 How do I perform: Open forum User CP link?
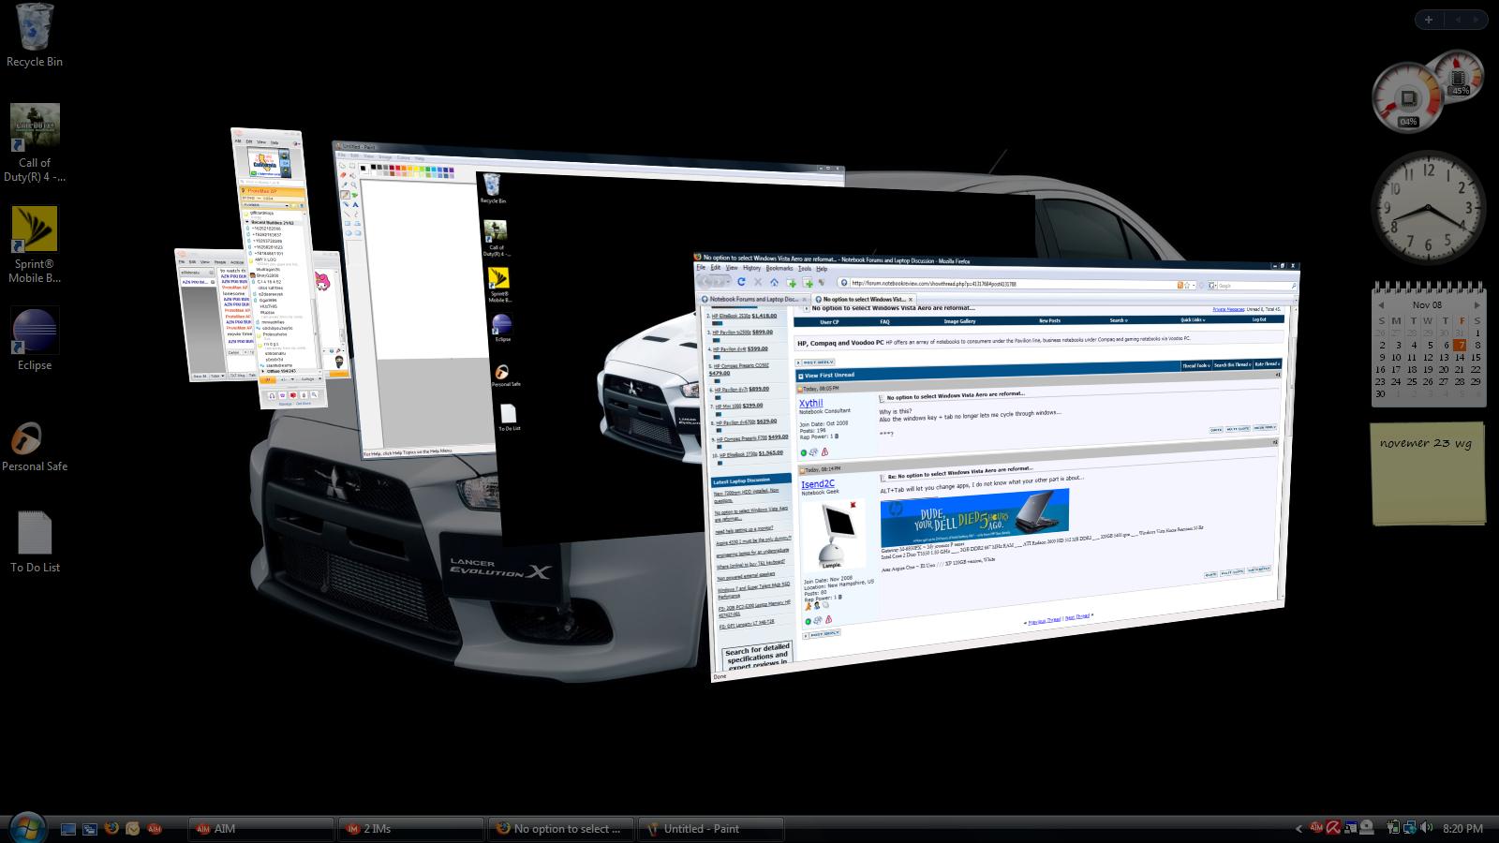[x=829, y=321]
